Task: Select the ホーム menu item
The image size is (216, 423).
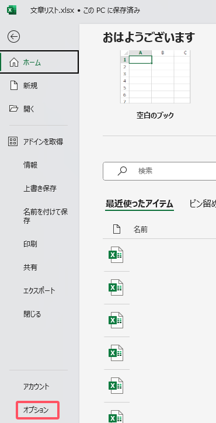Action: click(40, 63)
